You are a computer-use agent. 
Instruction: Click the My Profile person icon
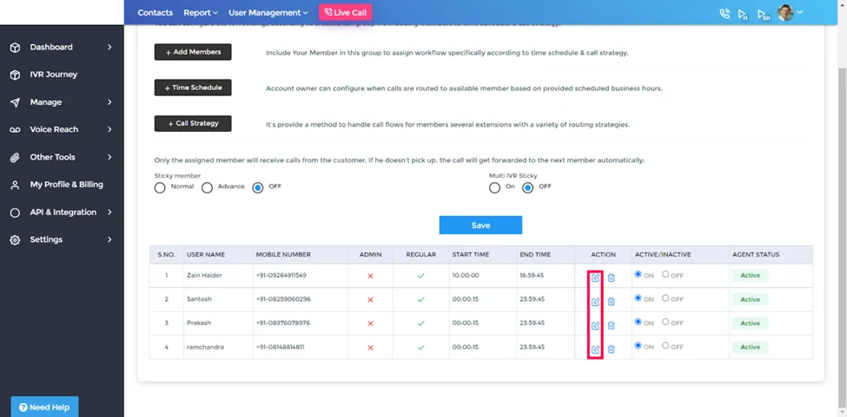[15, 185]
